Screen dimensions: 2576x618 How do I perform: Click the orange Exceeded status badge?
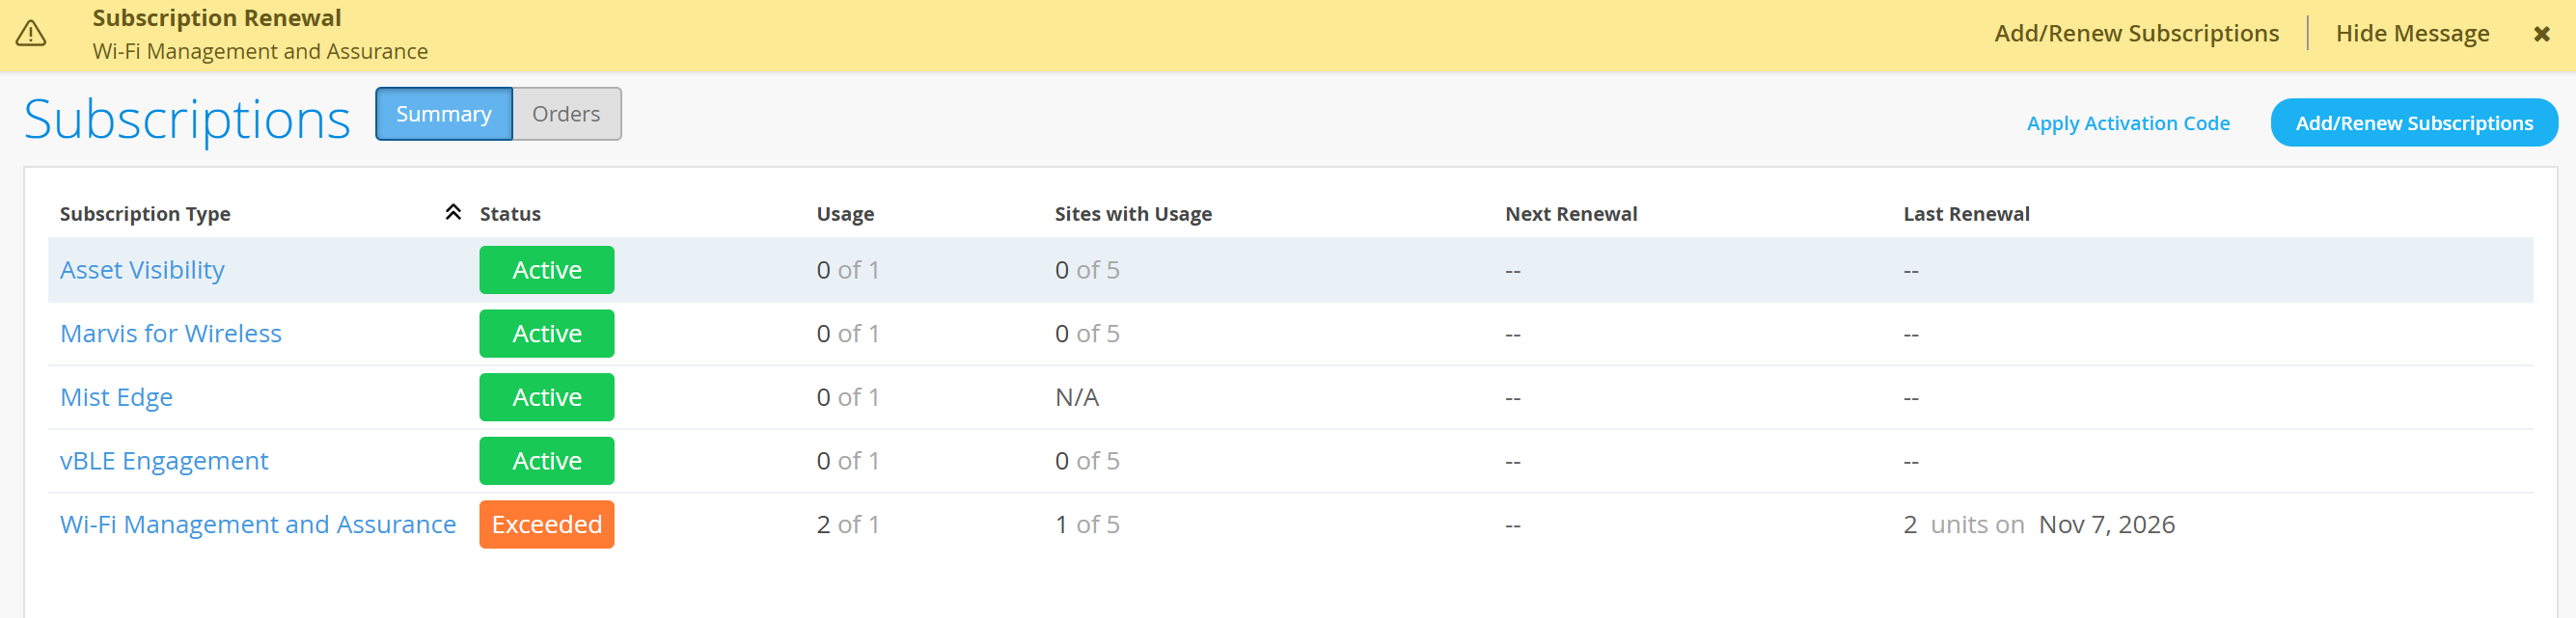tap(547, 524)
